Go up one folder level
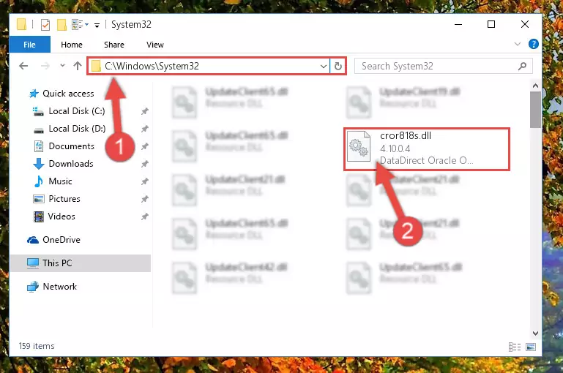 (x=78, y=66)
